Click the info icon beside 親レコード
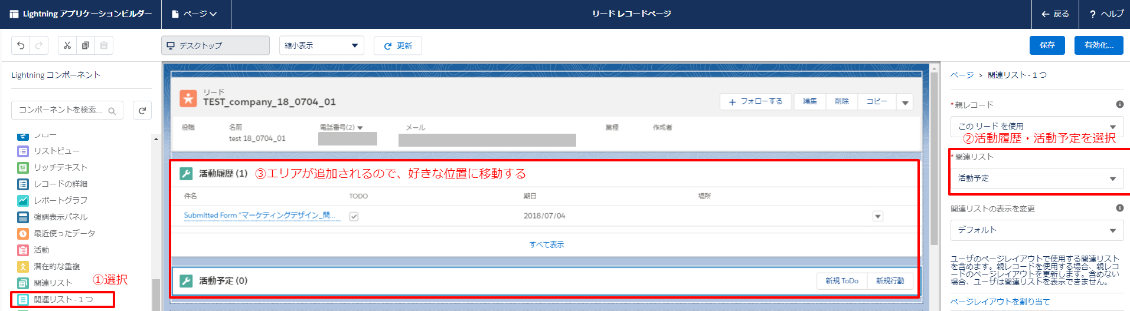Image resolution: width=1130 pixels, height=311 pixels. [x=1119, y=104]
